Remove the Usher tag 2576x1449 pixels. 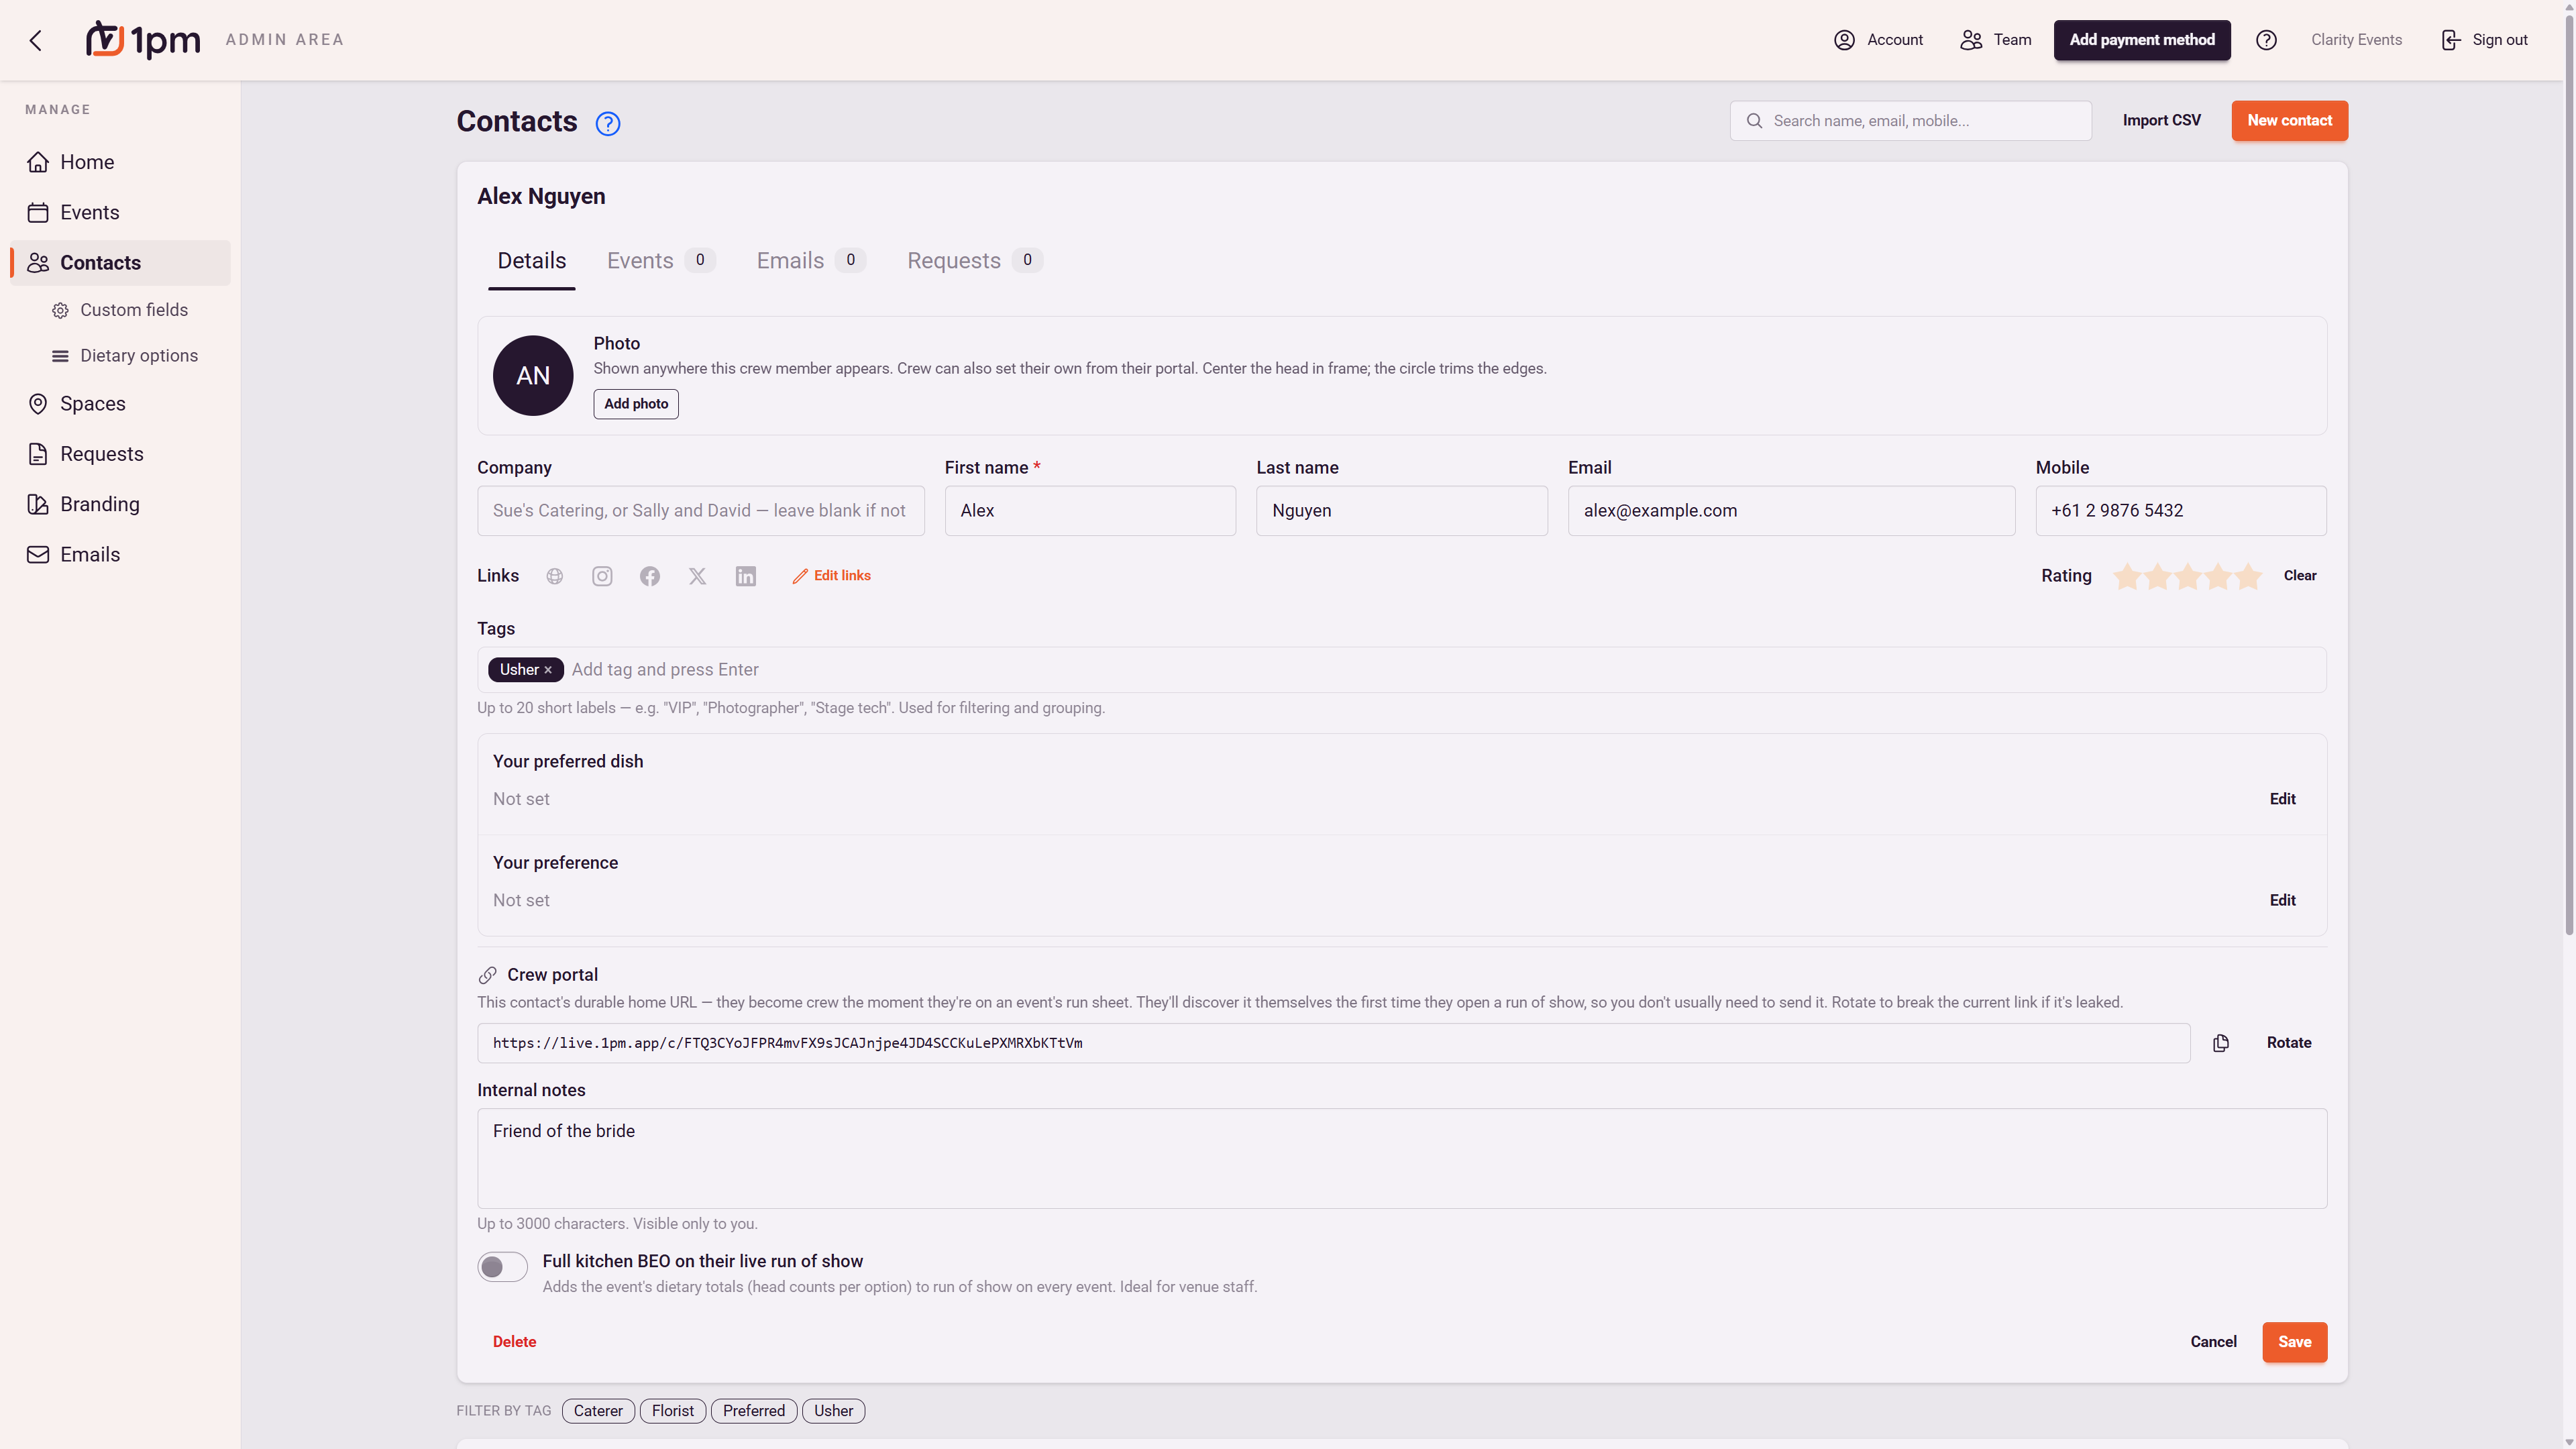point(548,670)
